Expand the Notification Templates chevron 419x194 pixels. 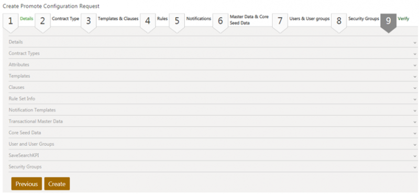click(415, 110)
